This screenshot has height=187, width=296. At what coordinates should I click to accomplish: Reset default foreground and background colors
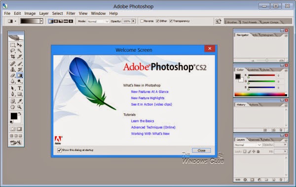11,122
